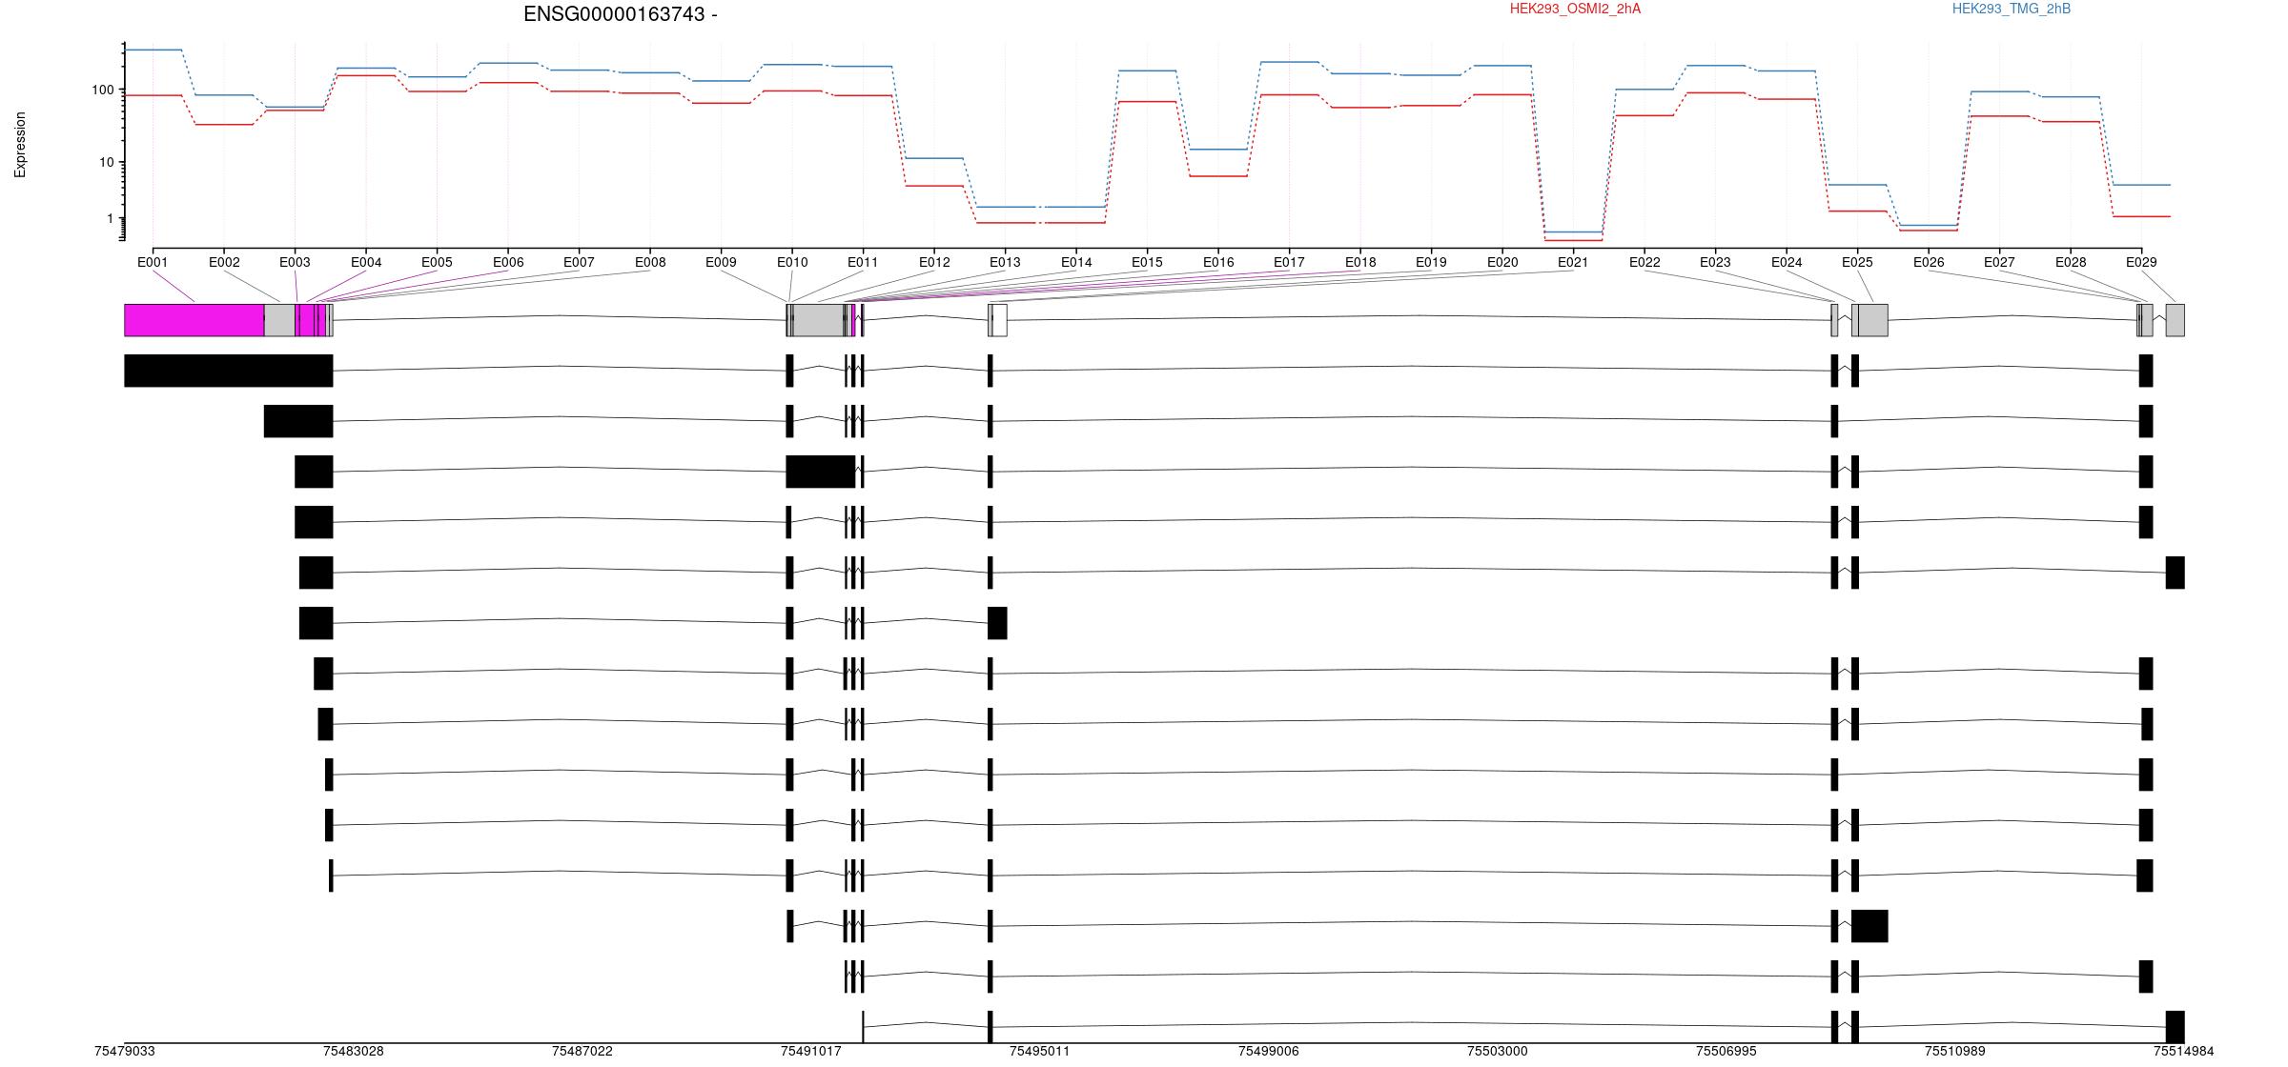
Task: Click genomic coordinate 75491017
Action: (811, 1051)
